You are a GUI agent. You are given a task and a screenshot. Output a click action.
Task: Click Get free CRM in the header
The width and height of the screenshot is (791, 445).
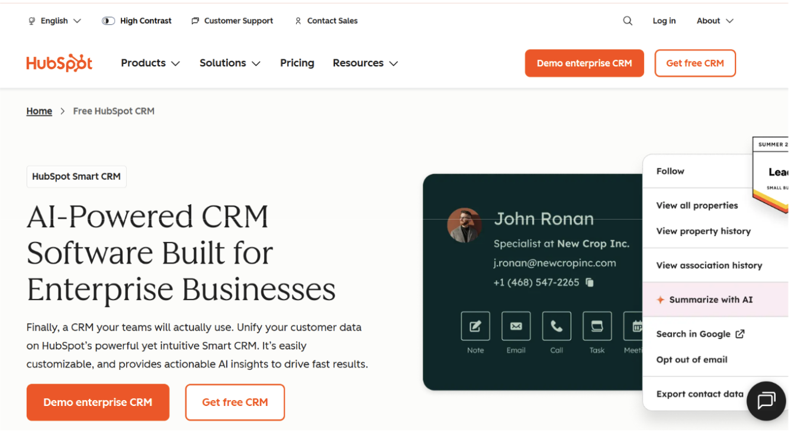(695, 63)
